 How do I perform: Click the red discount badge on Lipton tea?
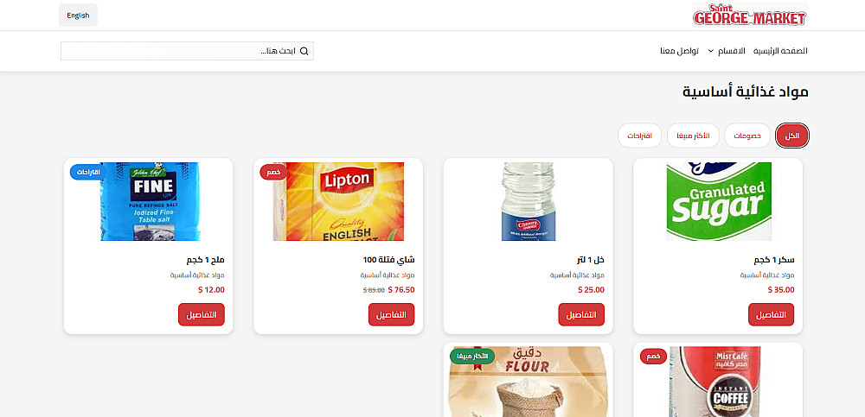273,172
